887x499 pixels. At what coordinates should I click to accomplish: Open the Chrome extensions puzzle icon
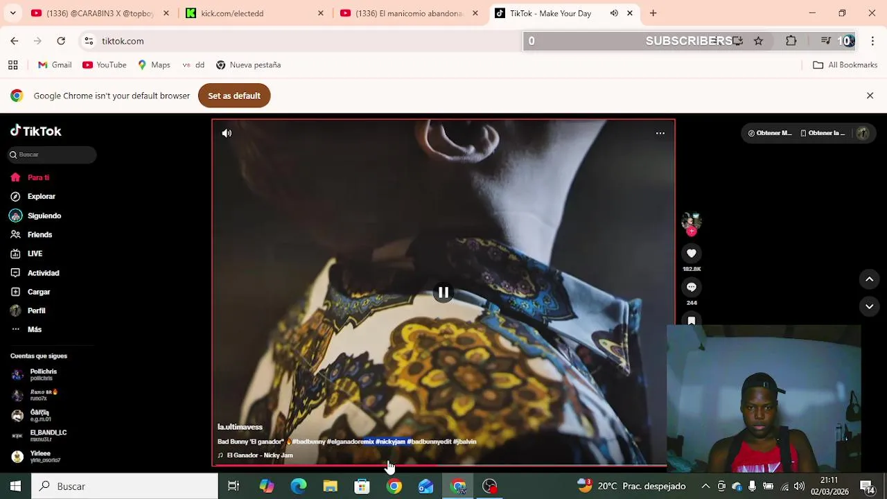(791, 41)
